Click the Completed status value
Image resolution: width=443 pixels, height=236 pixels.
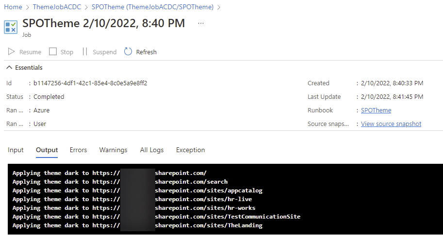[x=49, y=97]
